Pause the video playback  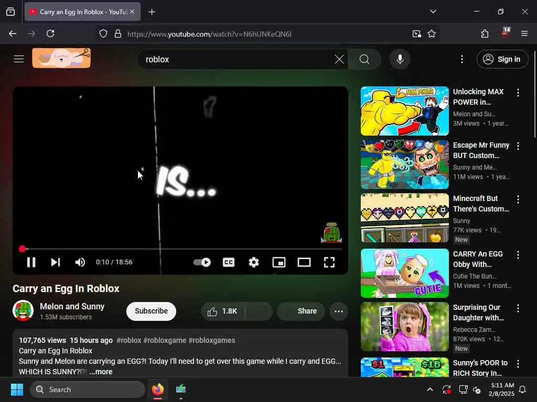(x=31, y=262)
